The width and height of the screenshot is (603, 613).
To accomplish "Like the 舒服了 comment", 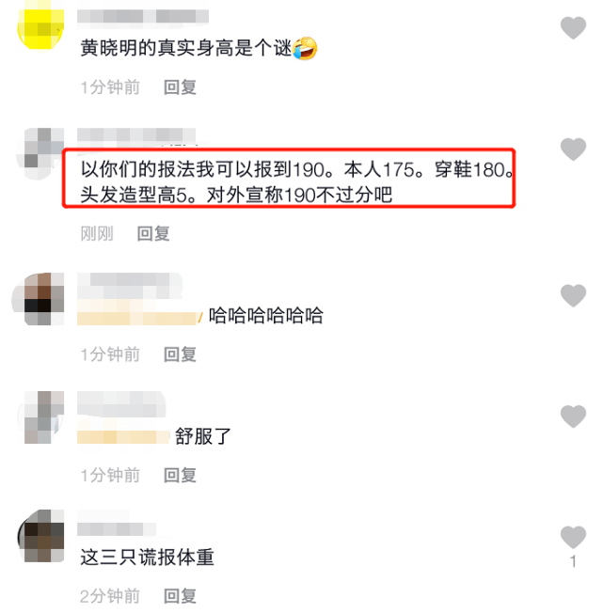I will coord(573,416).
